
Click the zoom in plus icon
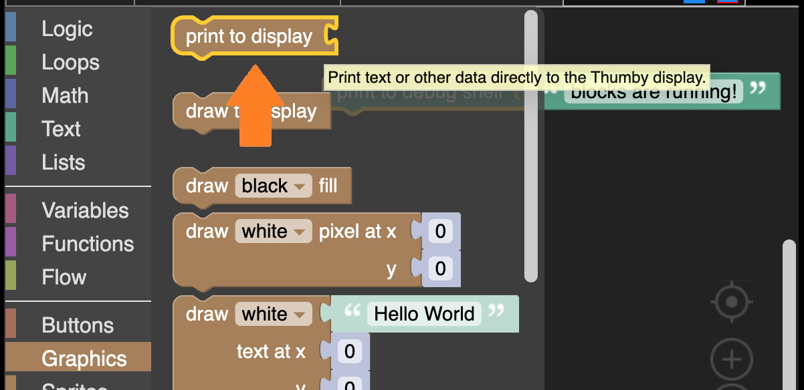pyautogui.click(x=731, y=360)
